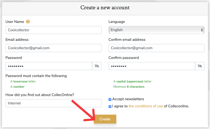
Task: Click the Create button
Action: 105,119
